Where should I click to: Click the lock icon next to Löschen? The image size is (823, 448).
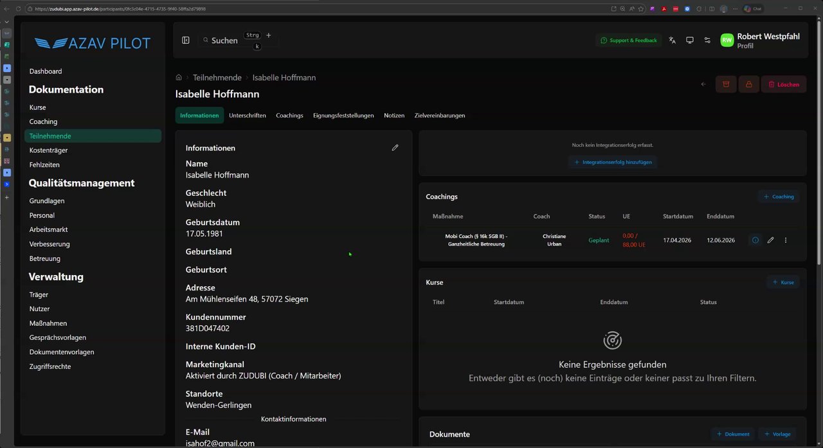[748, 84]
